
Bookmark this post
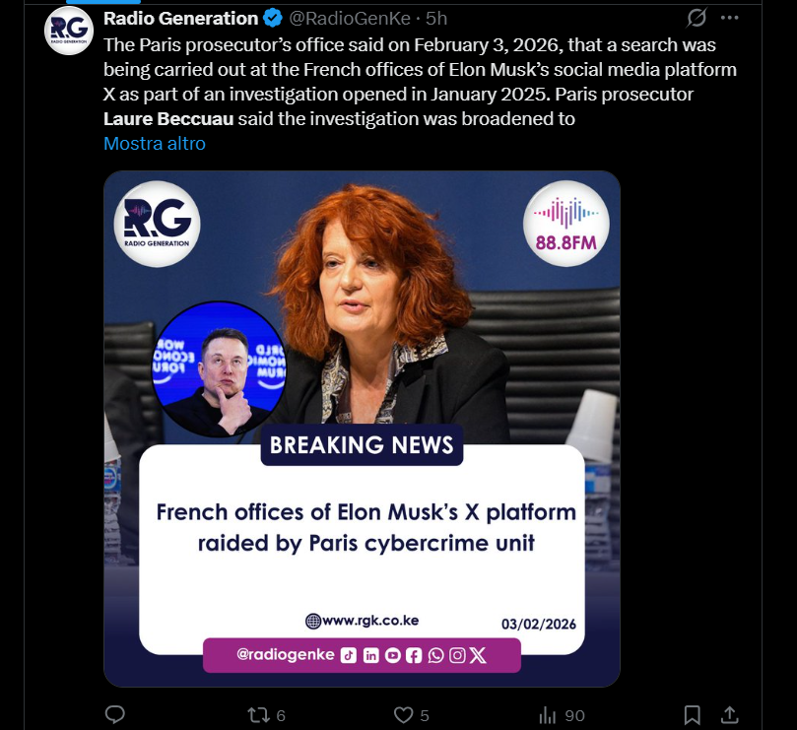click(692, 715)
